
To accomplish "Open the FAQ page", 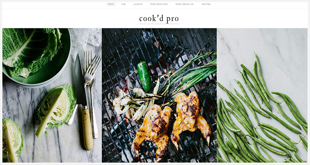I will (x=123, y=4).
